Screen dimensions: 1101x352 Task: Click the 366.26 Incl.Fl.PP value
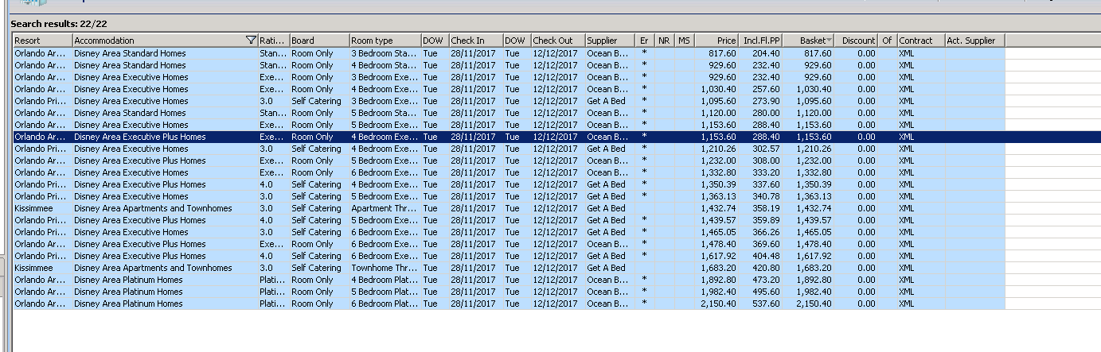pos(765,232)
